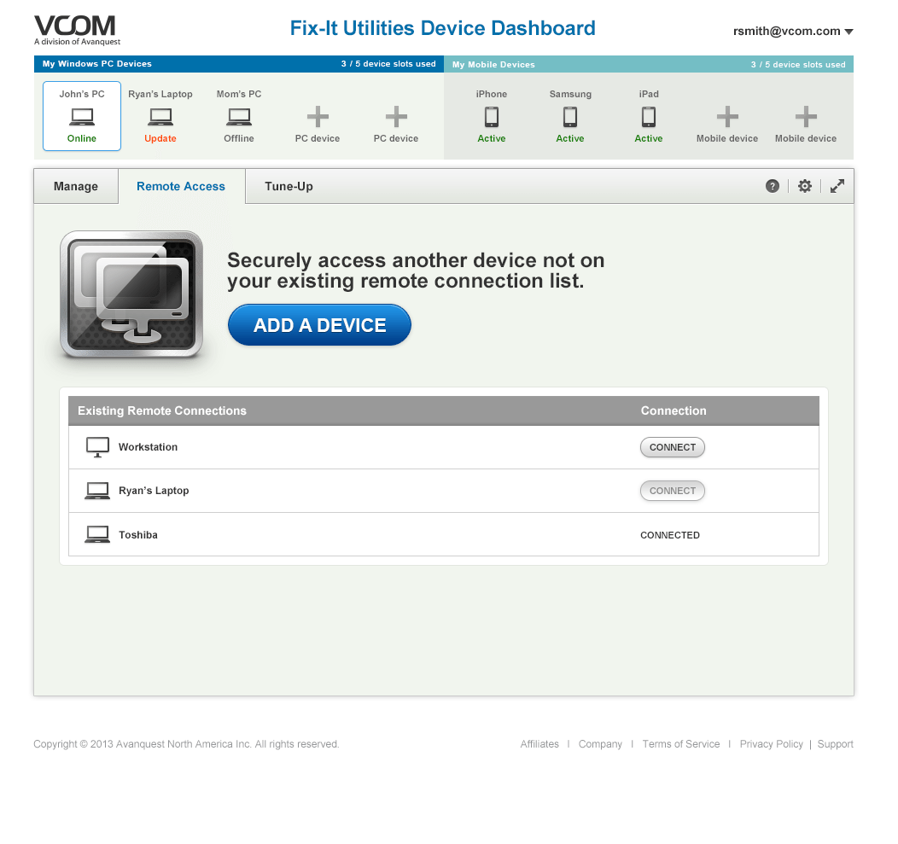Click laptop icon in Ryan's Laptop connection row
898x844 pixels.
tap(97, 491)
